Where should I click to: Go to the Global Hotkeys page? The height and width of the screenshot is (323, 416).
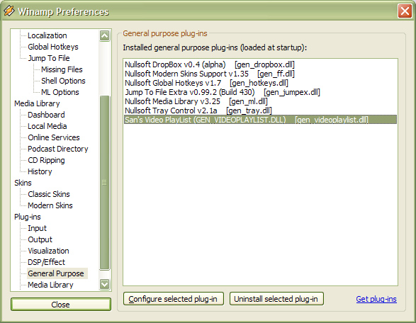point(52,47)
